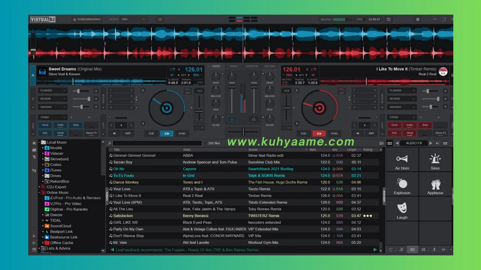Click the crossfader slider

click(x=243, y=132)
